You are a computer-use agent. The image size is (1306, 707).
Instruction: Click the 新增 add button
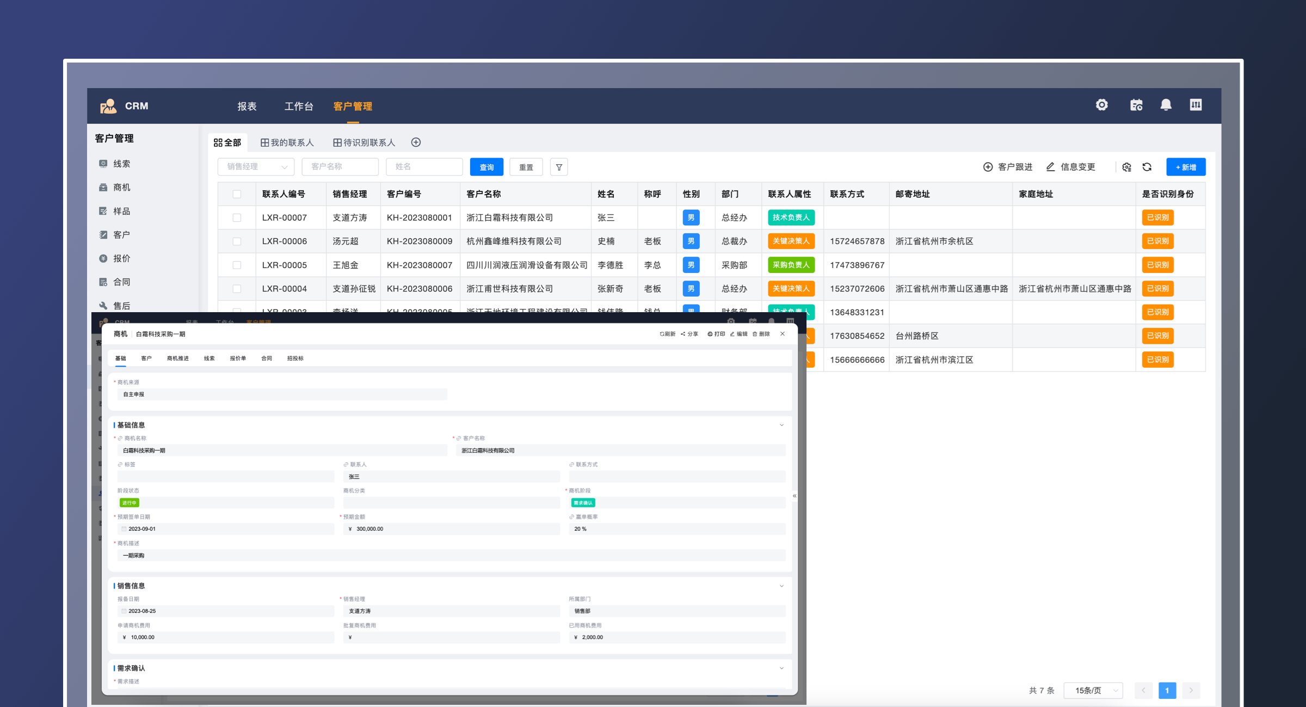pyautogui.click(x=1186, y=167)
